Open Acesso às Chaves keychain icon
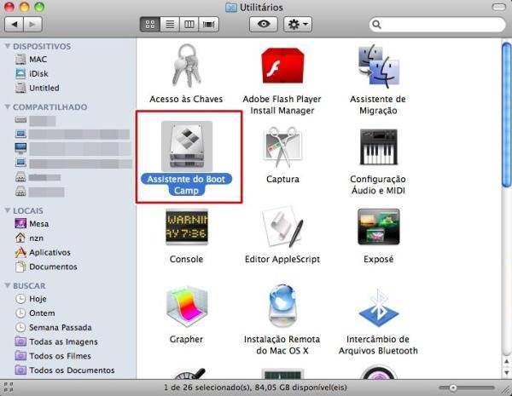The height and width of the screenshot is (396, 512). tap(186, 66)
